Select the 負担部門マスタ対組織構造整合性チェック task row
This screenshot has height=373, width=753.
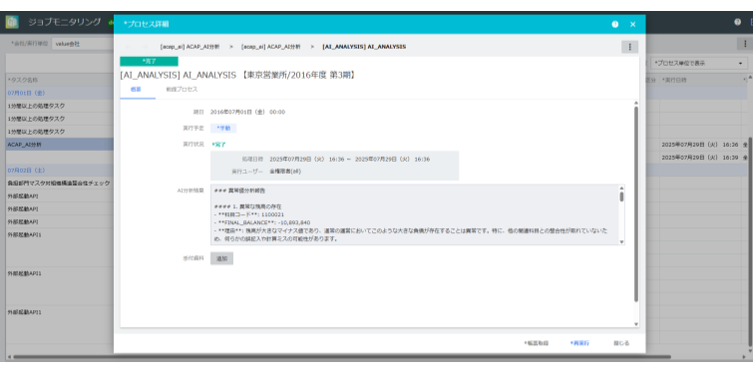point(60,183)
